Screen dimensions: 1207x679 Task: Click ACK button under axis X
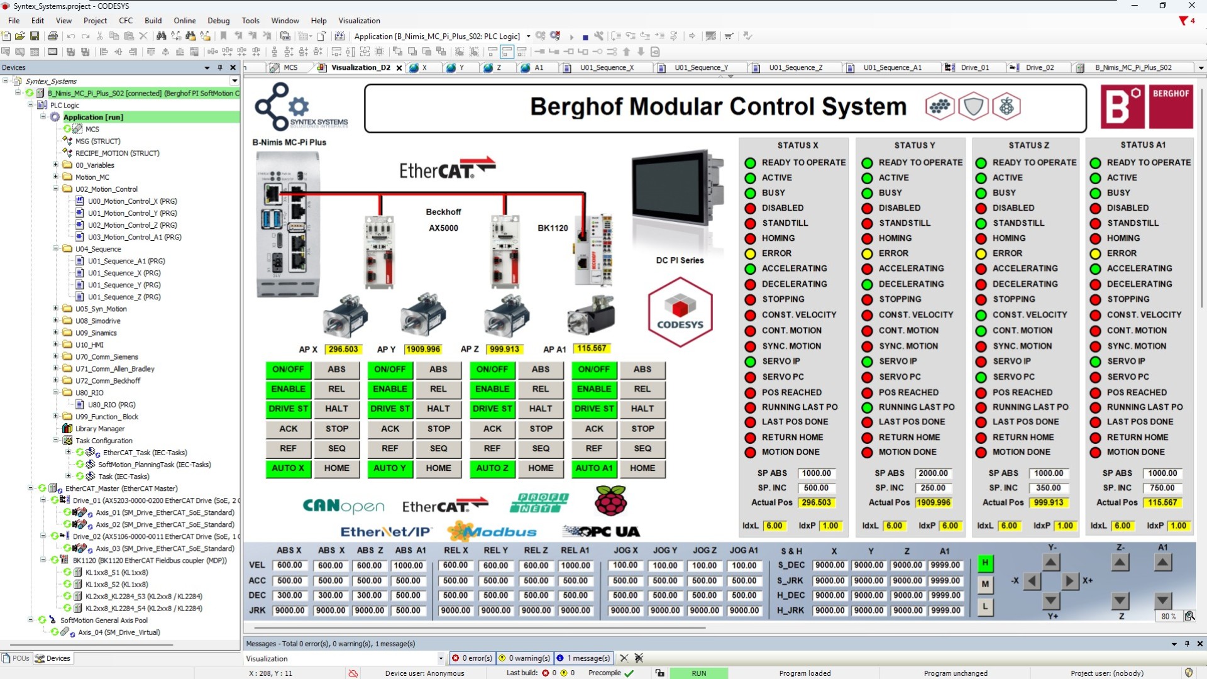[288, 429]
